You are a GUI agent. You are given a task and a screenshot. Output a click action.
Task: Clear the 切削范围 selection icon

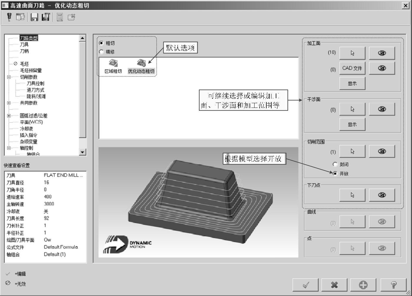pos(382,151)
